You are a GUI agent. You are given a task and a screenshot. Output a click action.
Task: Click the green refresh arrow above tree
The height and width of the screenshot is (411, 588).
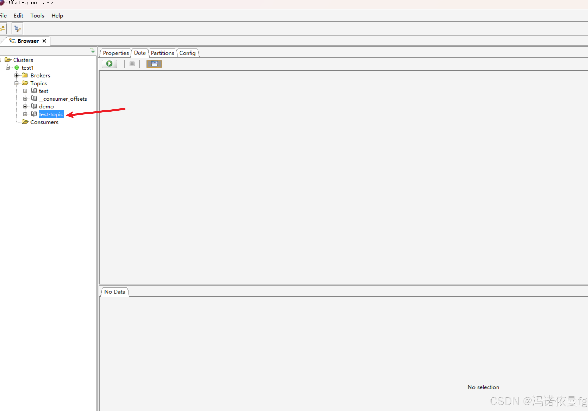92,51
